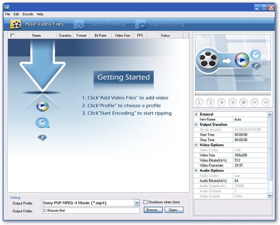Sort by the Duration column header
This screenshot has width=280, height=225.
point(65,35)
